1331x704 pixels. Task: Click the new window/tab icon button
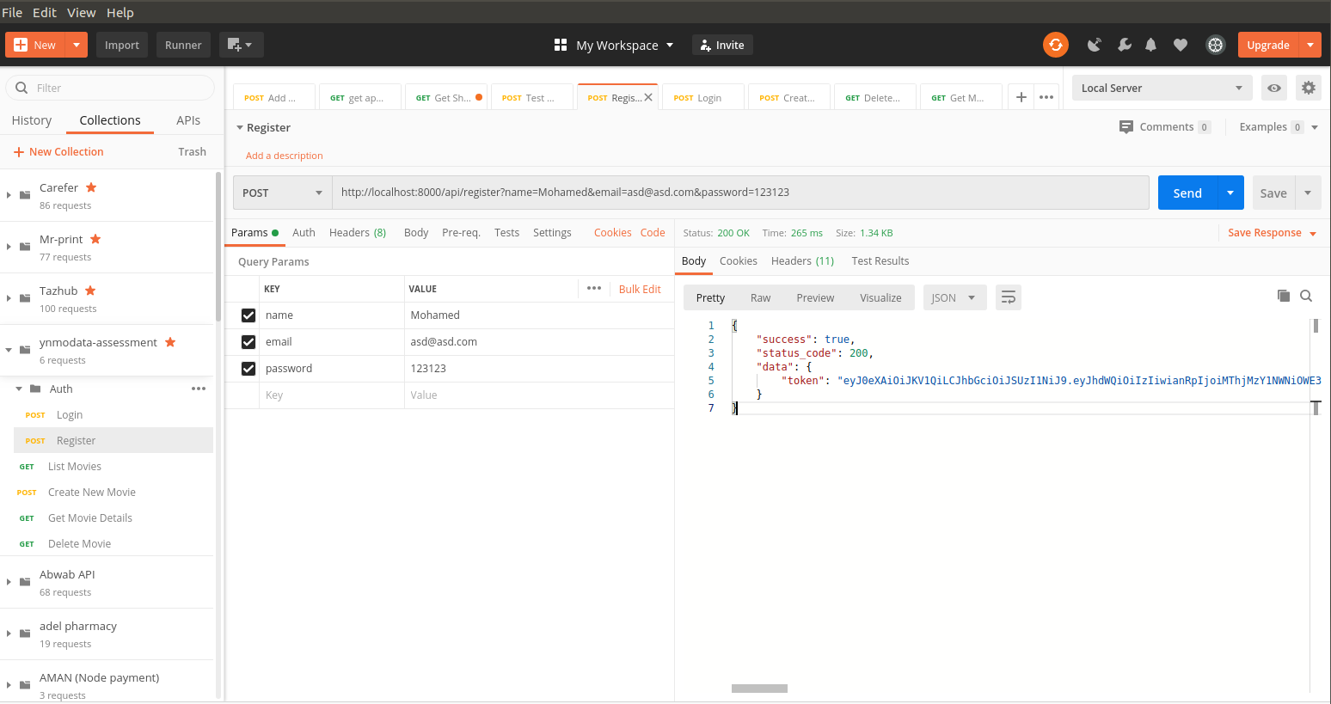pyautogui.click(x=241, y=45)
